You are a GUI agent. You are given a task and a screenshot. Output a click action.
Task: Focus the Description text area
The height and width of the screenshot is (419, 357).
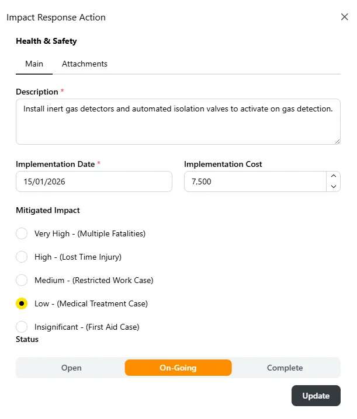coord(178,122)
